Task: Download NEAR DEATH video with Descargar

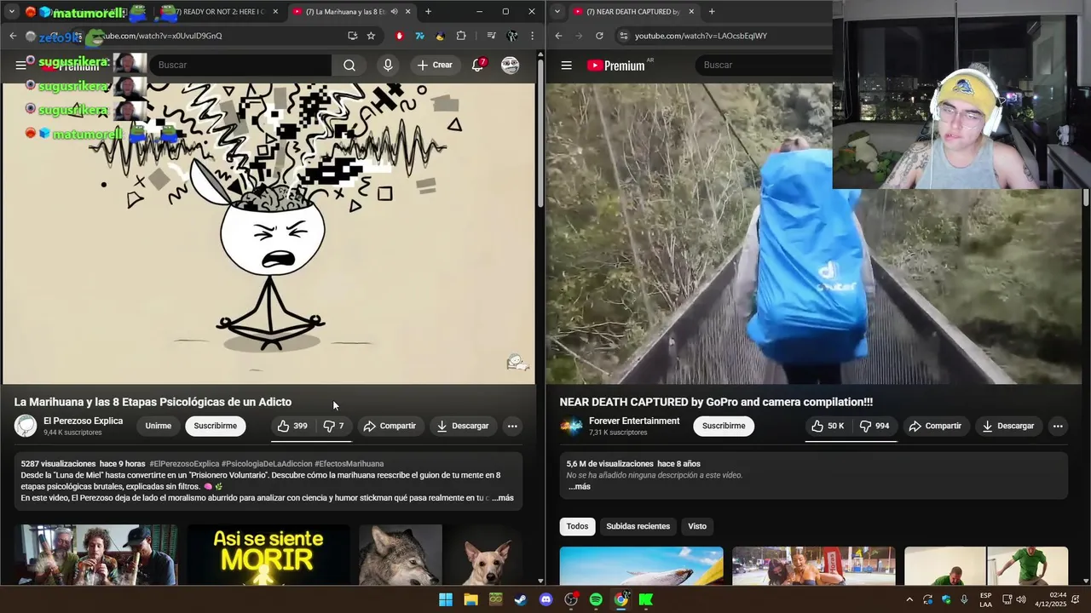Action: pos(1007,426)
